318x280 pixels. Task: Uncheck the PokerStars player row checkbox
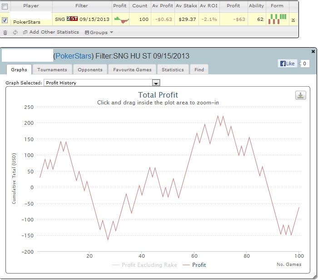pyautogui.click(x=5, y=20)
